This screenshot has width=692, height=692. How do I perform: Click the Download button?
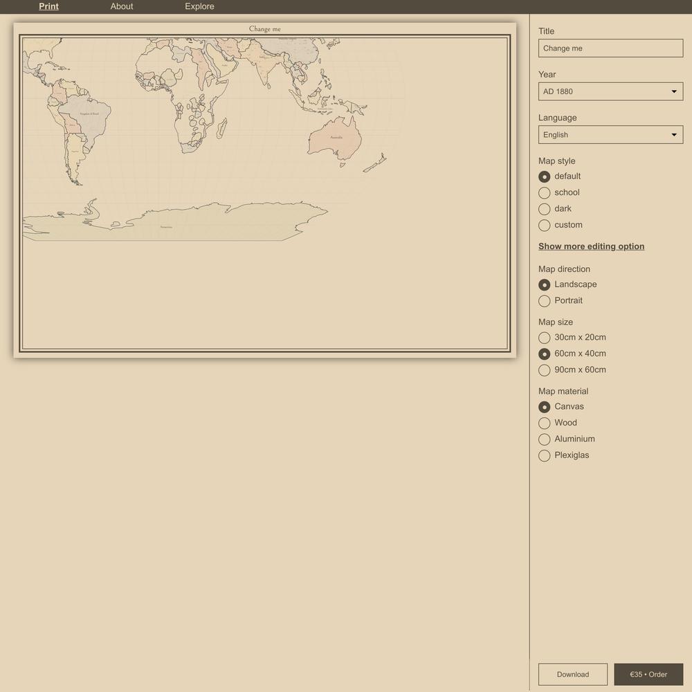click(573, 674)
